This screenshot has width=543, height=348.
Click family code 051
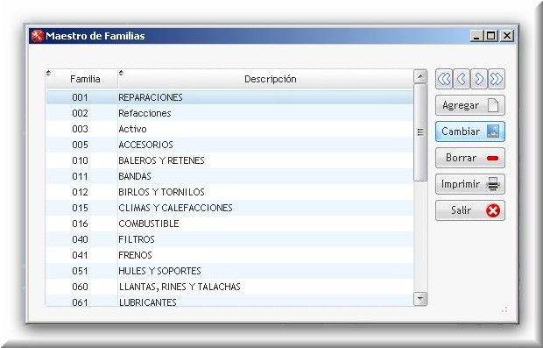point(80,271)
